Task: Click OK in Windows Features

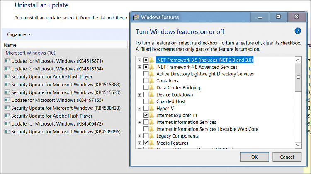Action: (255, 157)
